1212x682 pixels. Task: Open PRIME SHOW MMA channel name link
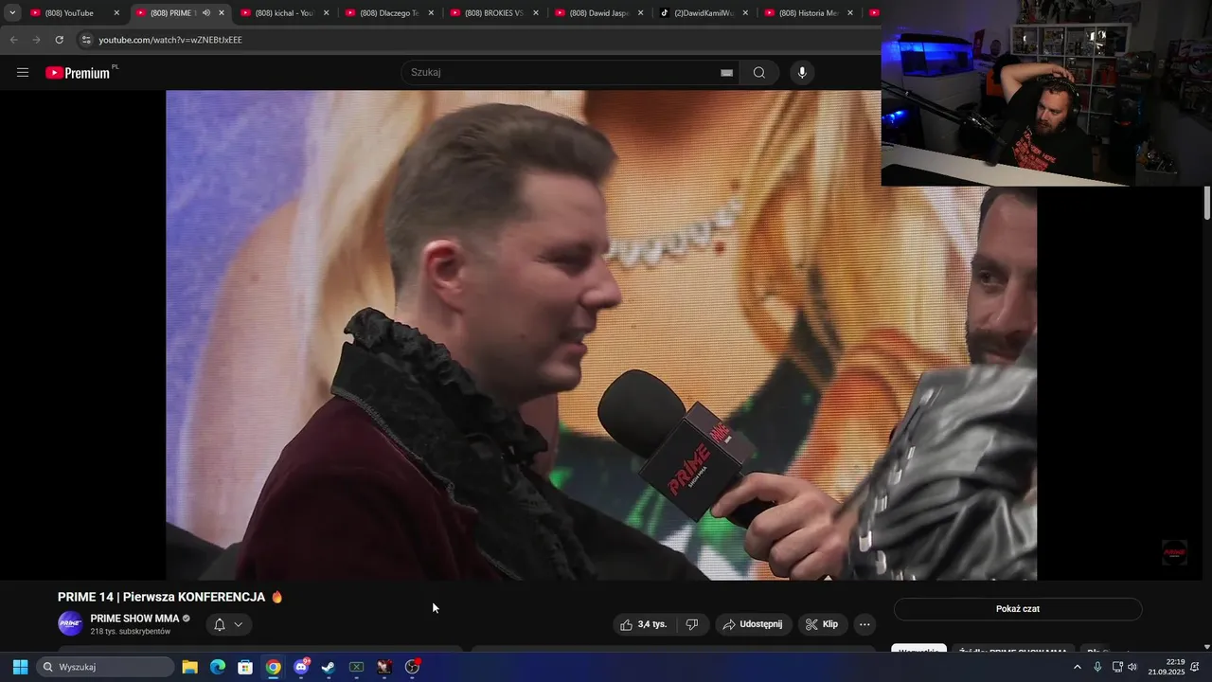pyautogui.click(x=134, y=619)
